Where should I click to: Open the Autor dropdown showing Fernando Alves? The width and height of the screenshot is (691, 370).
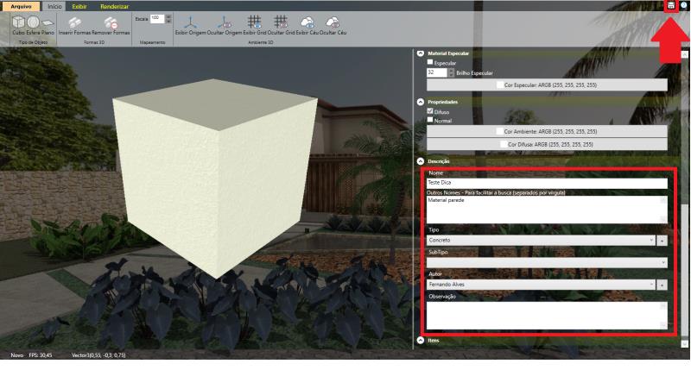542,284
